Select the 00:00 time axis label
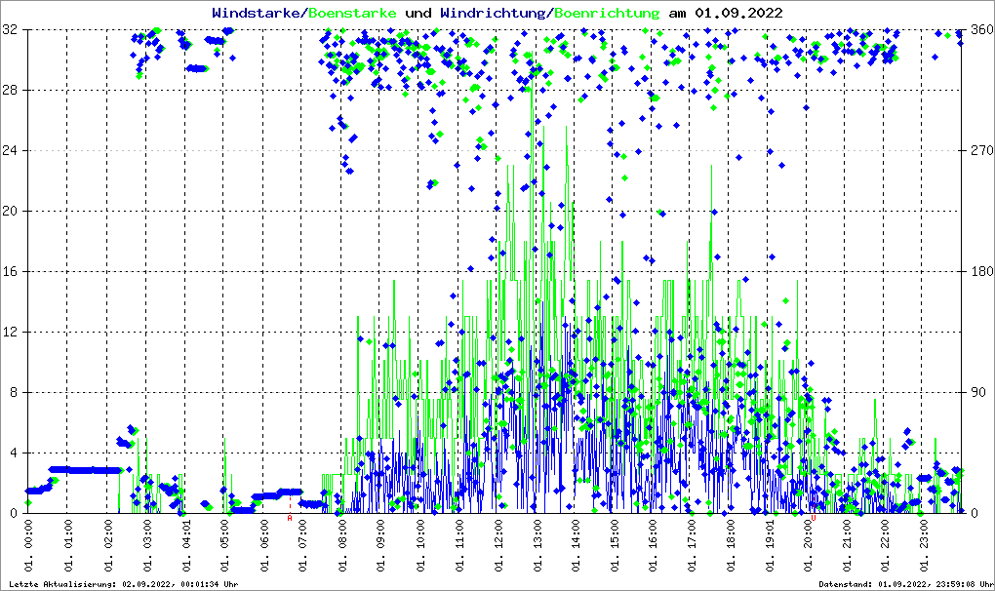 tap(30, 542)
